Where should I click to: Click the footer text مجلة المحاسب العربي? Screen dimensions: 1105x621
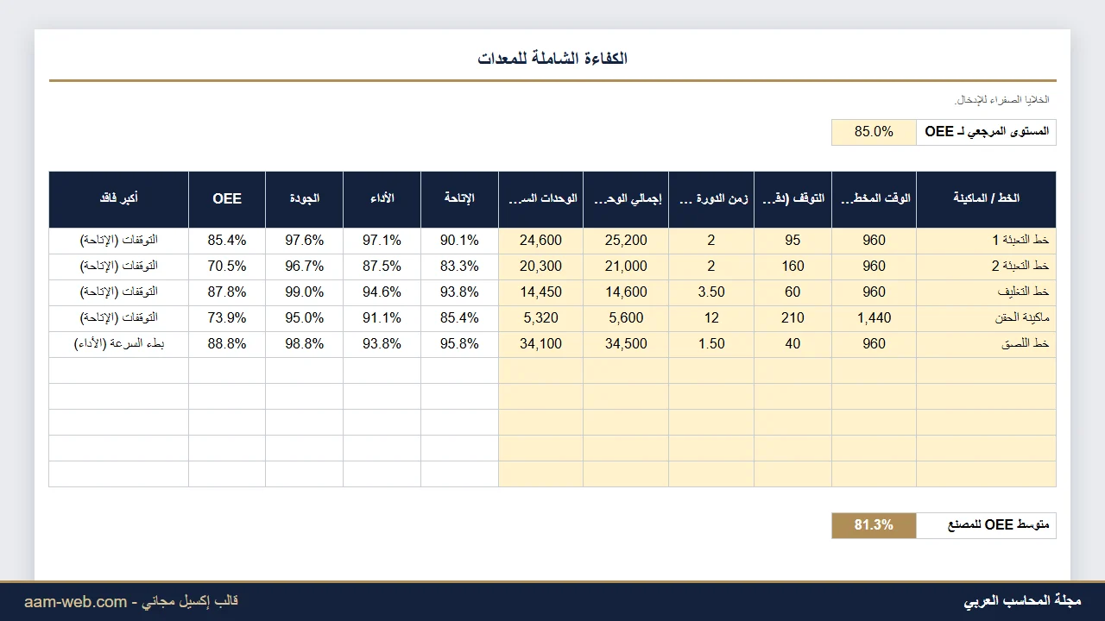1022,601
